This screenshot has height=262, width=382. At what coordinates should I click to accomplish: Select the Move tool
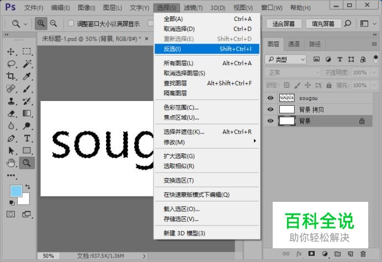pos(10,52)
